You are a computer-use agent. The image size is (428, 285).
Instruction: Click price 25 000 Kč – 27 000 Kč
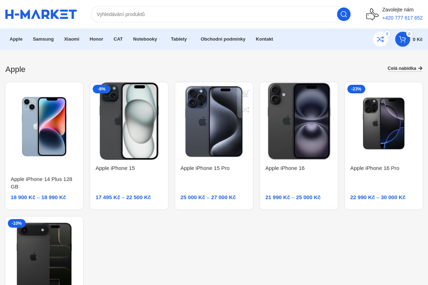click(x=208, y=197)
